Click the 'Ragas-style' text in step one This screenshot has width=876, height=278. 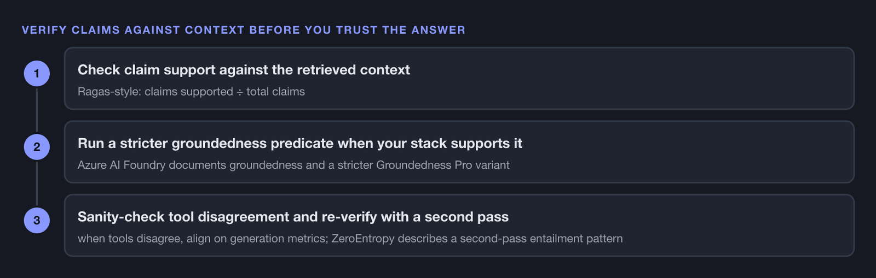(109, 92)
